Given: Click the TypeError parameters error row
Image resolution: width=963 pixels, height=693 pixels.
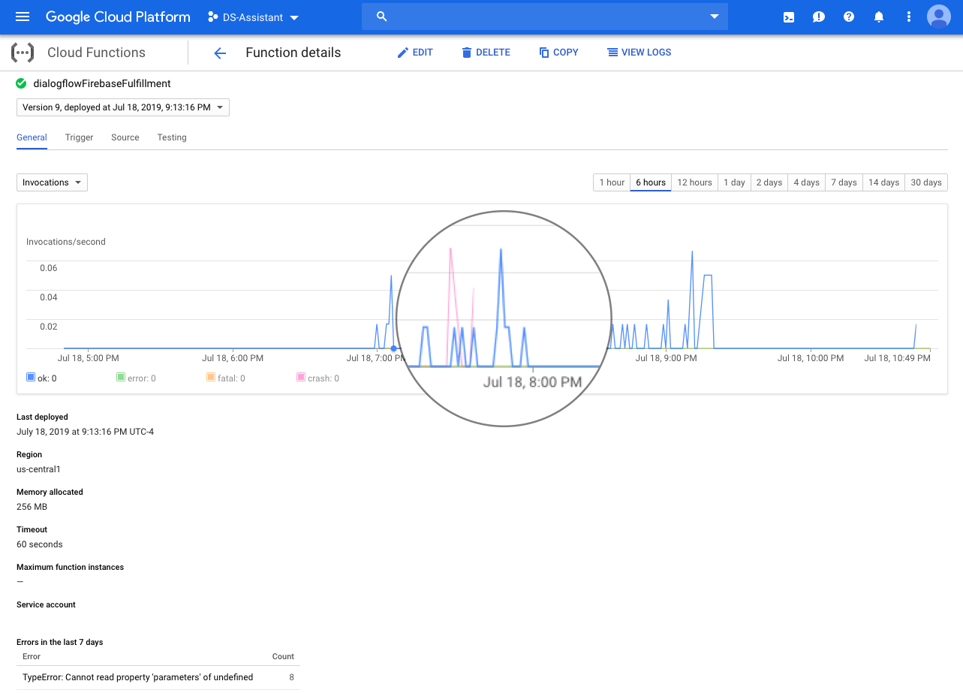Looking at the screenshot, I should [158, 677].
